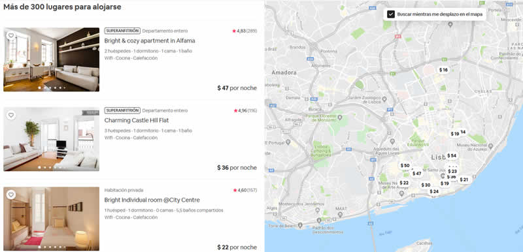The width and height of the screenshot is (523, 252).
Task: Open Bright Individual room @City Centre title
Action: tap(152, 200)
